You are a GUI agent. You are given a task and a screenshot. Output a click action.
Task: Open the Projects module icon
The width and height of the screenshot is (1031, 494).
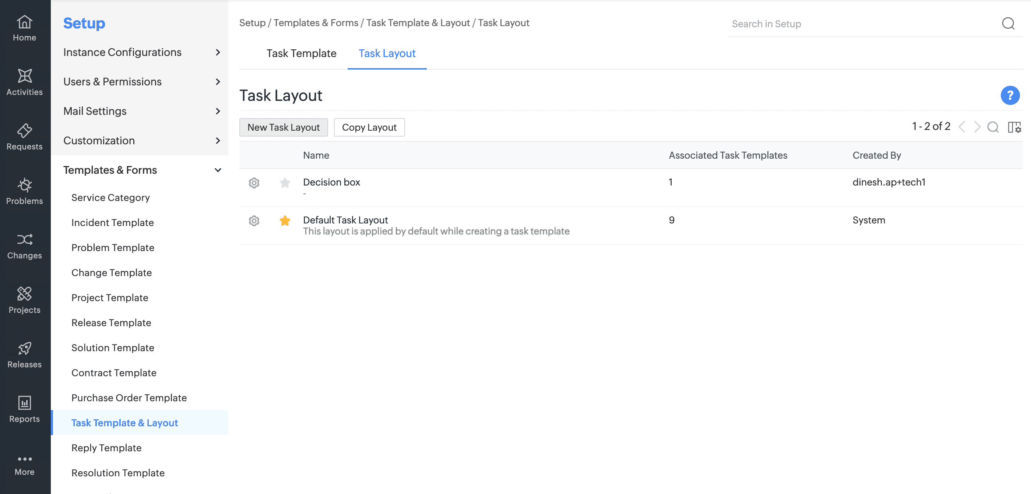click(x=24, y=294)
